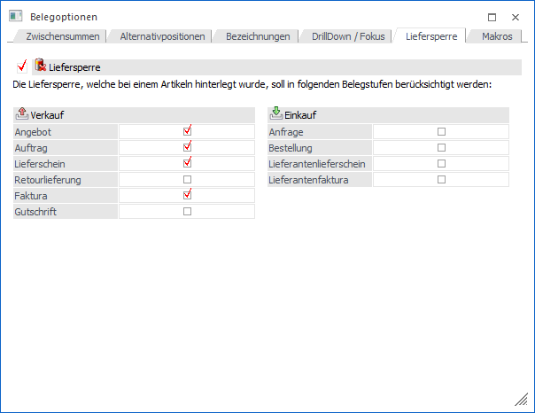Uncheck the Auftrag checkbox
This screenshot has height=413, width=535.
[187, 147]
